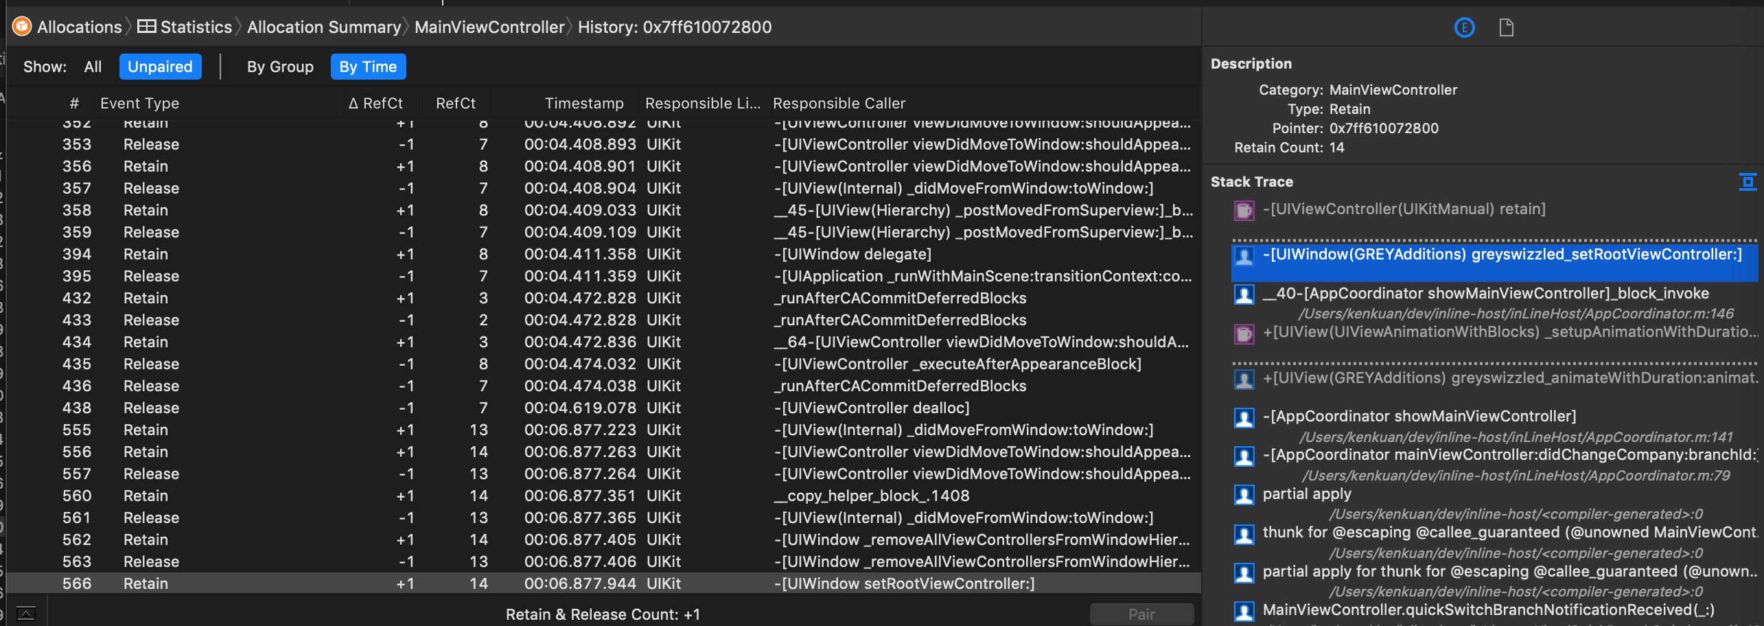Image resolution: width=1764 pixels, height=626 pixels.
Task: Click purple icon on _setupAnimationWithDuration stack frame
Action: click(1243, 334)
